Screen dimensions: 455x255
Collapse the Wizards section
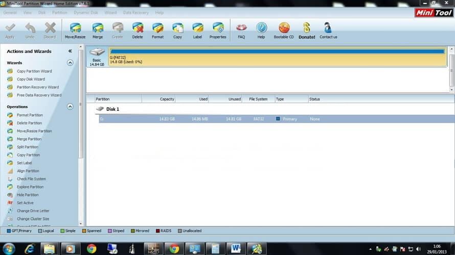point(70,63)
